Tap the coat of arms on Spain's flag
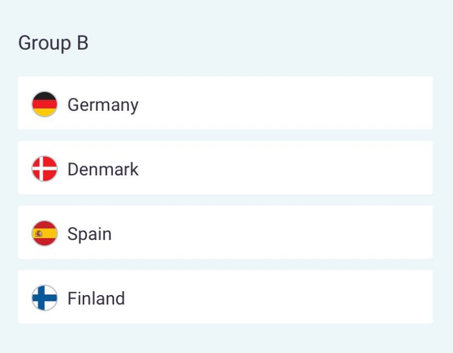This screenshot has width=453, height=353. coord(39,233)
